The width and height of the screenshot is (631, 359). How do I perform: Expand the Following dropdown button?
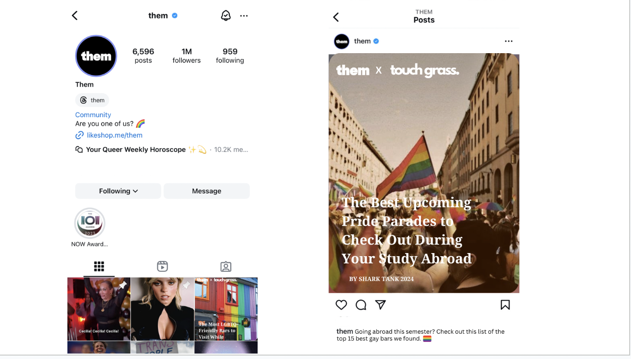[x=118, y=191]
